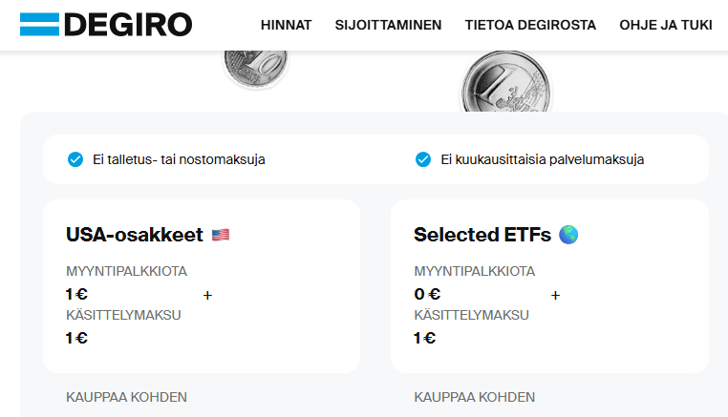Click the Selected ETFs heading
The height and width of the screenshot is (417, 728).
coord(483,235)
